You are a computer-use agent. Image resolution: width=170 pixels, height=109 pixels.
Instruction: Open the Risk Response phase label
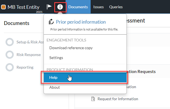click(29, 55)
